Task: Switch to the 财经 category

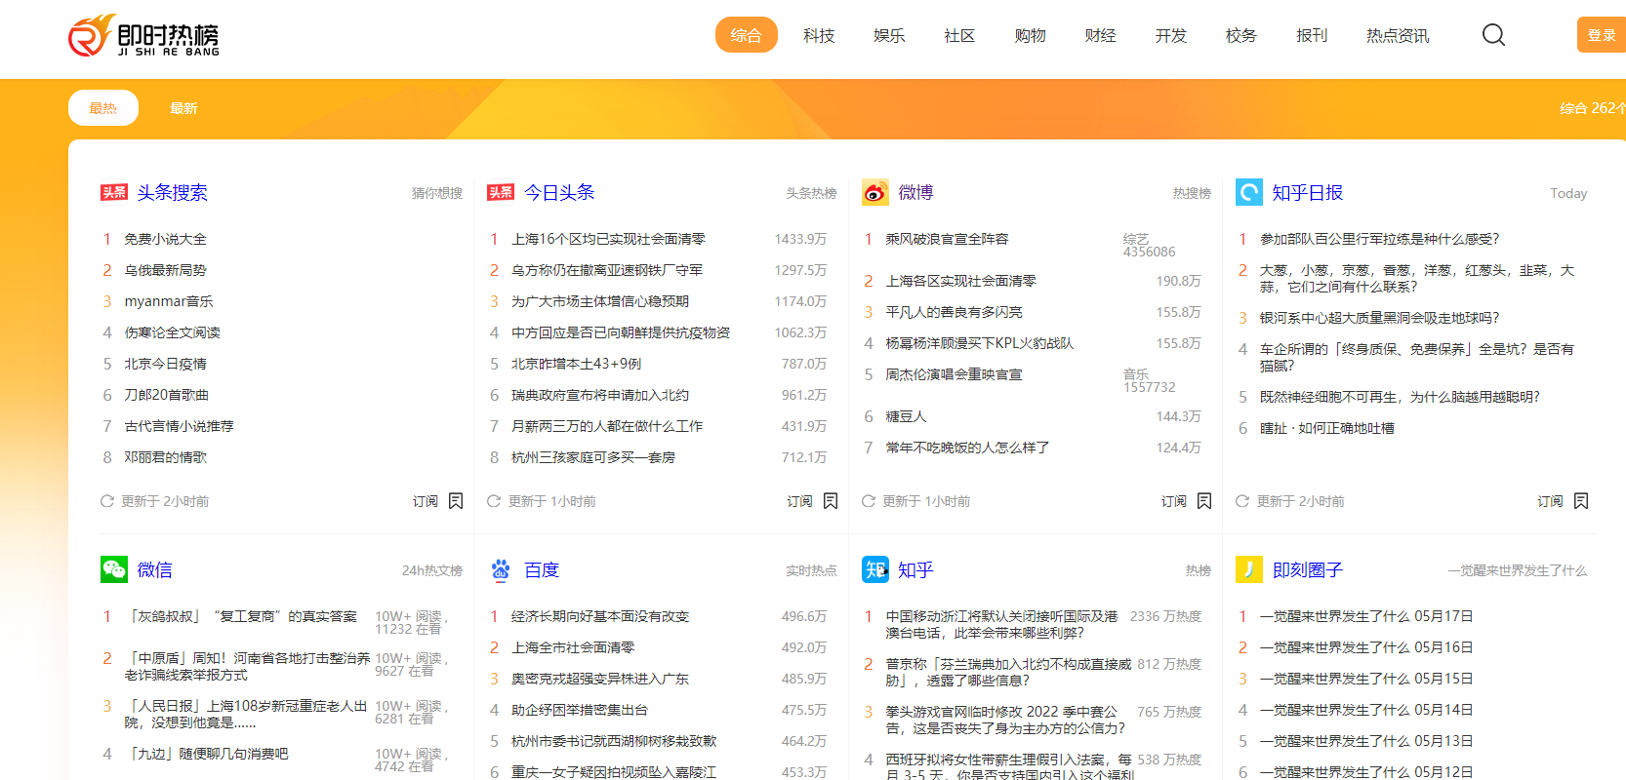Action: click(1100, 35)
